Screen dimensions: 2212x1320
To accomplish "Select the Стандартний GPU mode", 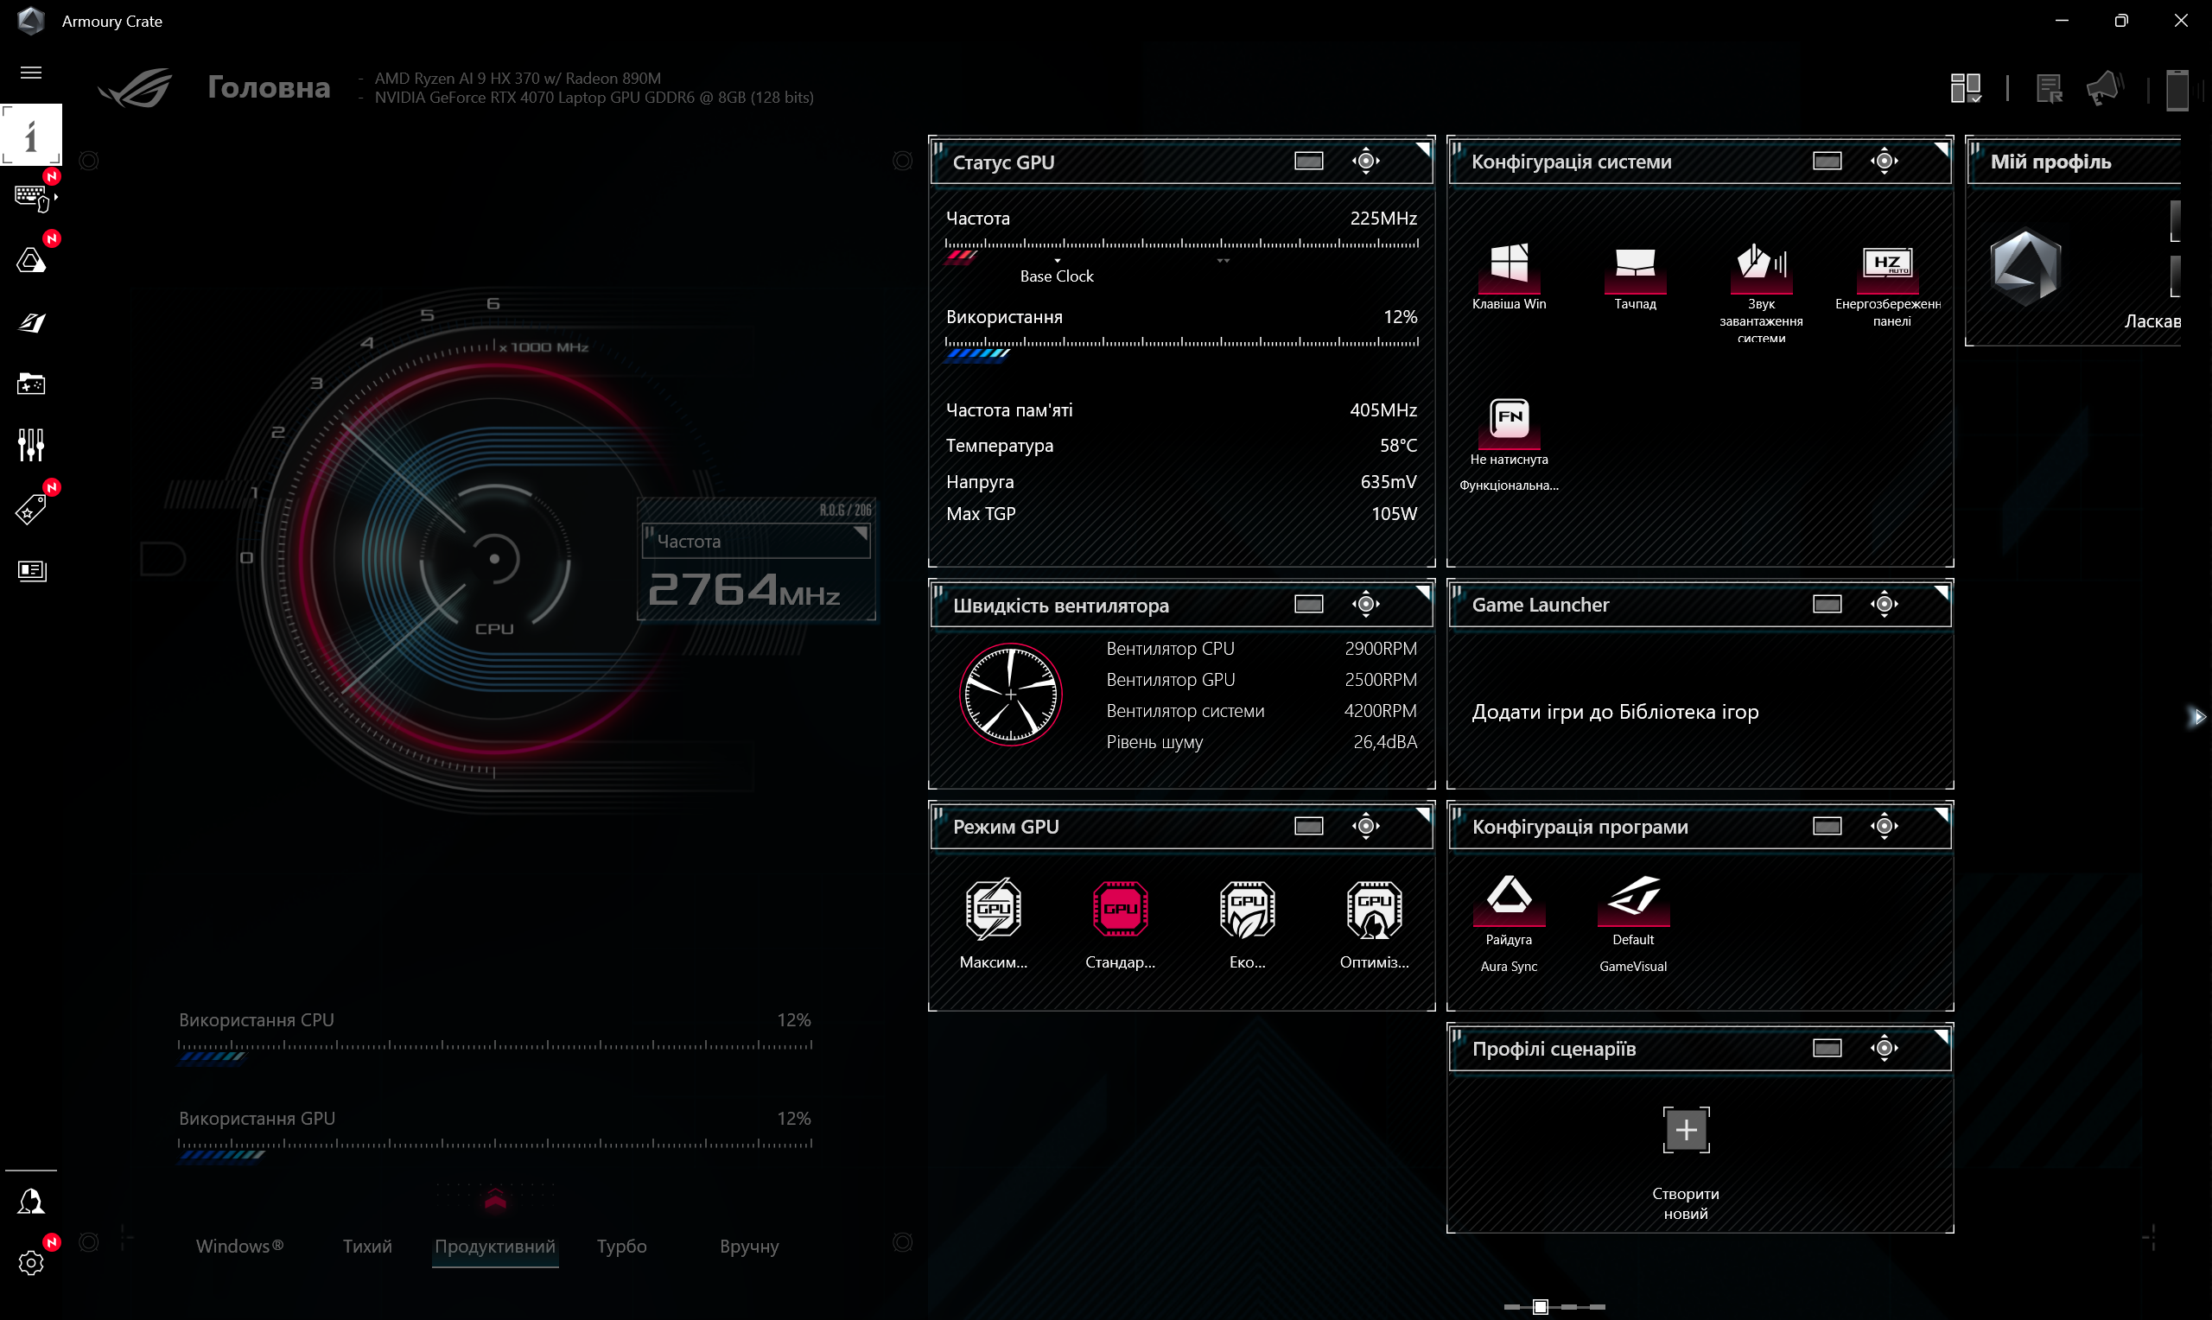I will tap(1120, 909).
